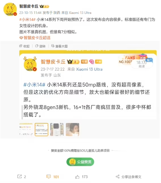Open the poster's Pikachu avatar profile

click(x=10, y=10)
